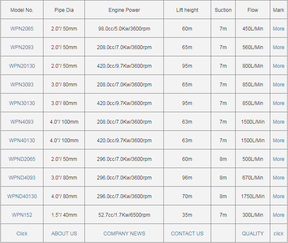Open the WPN2093 model link
Image resolution: width=288 pixels, height=243 pixels.
click(22, 47)
